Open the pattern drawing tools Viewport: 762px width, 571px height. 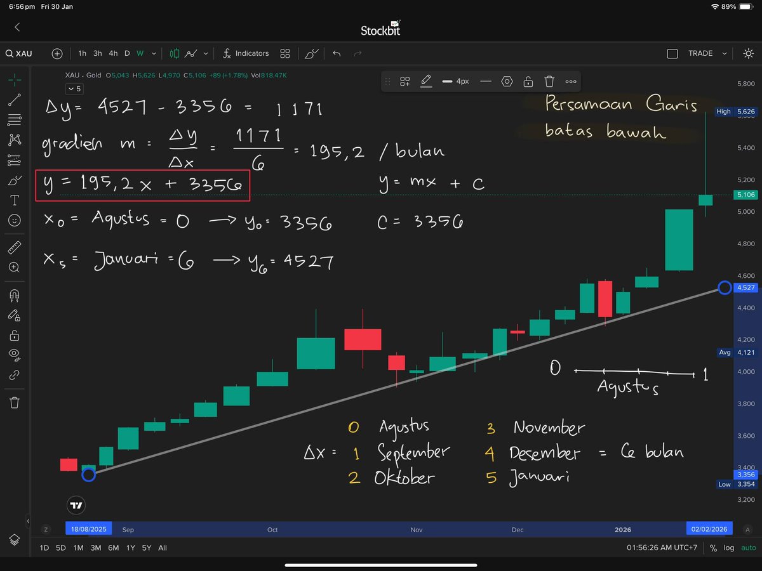coord(15,140)
